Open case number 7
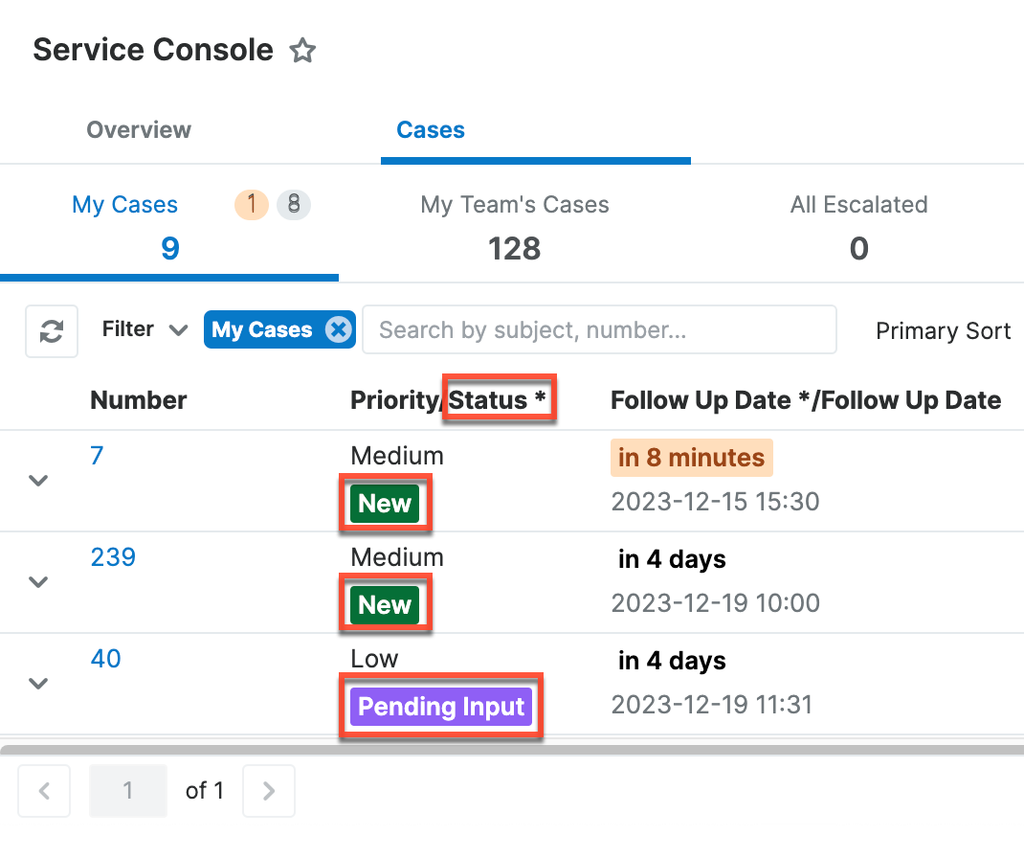Viewport: 1024px width, 858px height. [x=96, y=456]
